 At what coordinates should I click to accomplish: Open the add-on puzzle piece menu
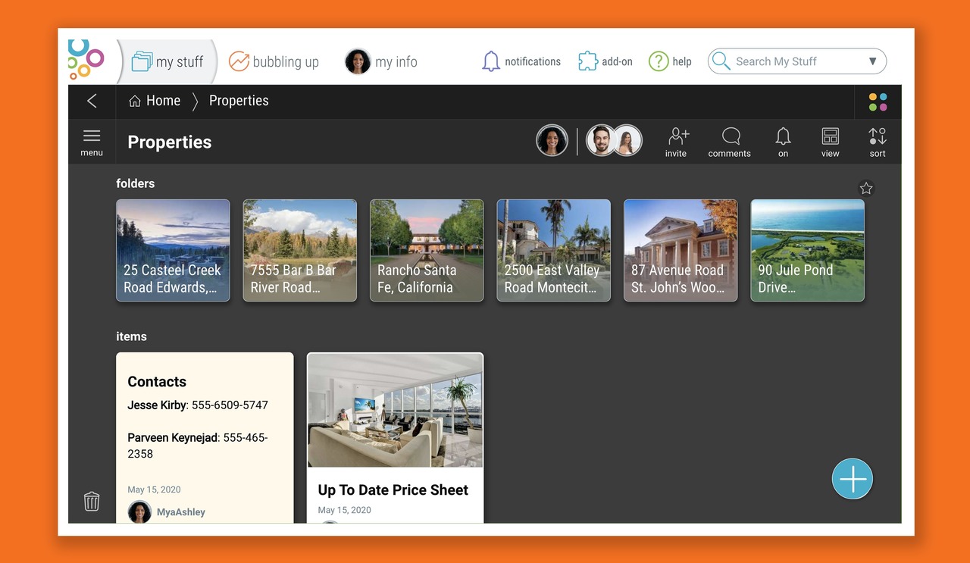pos(605,61)
